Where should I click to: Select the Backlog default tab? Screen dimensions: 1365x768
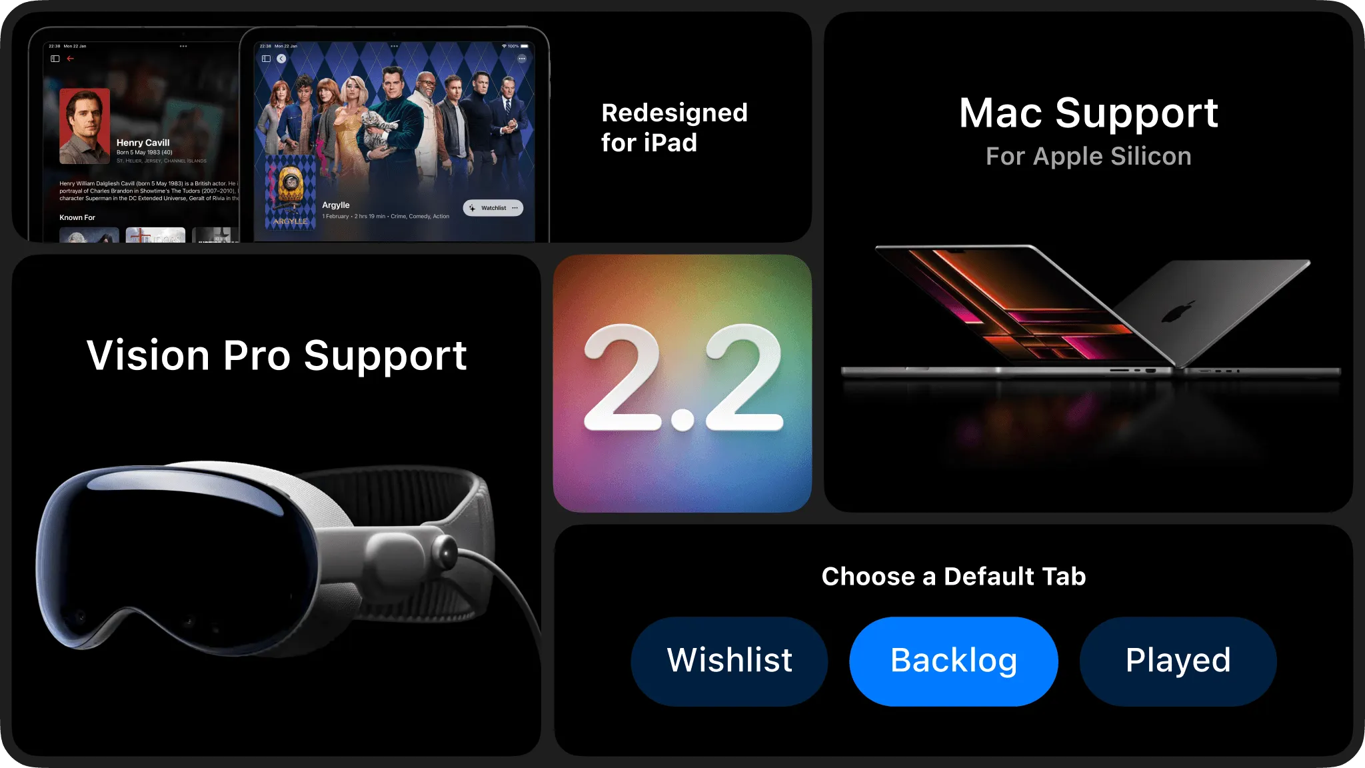pos(954,659)
